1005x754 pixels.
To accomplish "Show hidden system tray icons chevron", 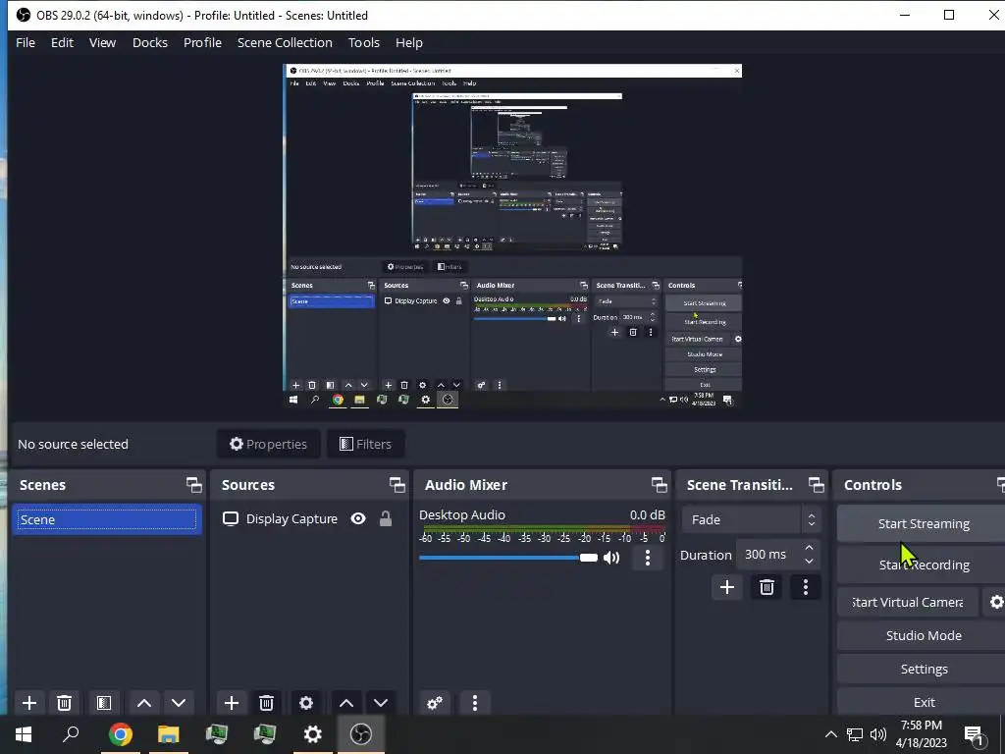I will coord(830,734).
